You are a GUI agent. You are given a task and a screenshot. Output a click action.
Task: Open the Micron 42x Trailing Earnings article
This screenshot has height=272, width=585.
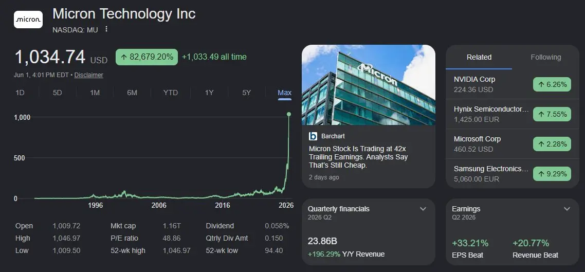[358, 157]
